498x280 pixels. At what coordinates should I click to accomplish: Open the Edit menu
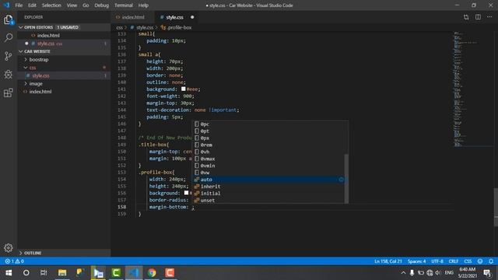(x=32, y=5)
